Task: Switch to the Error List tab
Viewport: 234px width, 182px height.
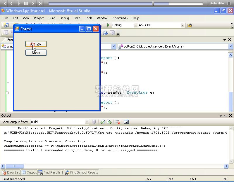Action: click(x=11, y=172)
